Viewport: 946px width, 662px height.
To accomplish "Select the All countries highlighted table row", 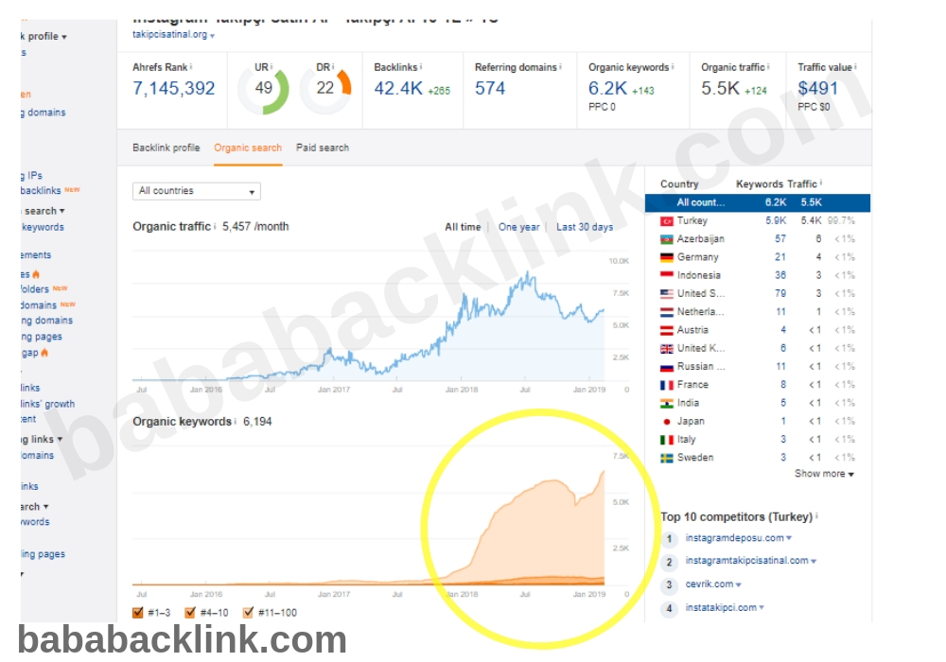I will (758, 202).
